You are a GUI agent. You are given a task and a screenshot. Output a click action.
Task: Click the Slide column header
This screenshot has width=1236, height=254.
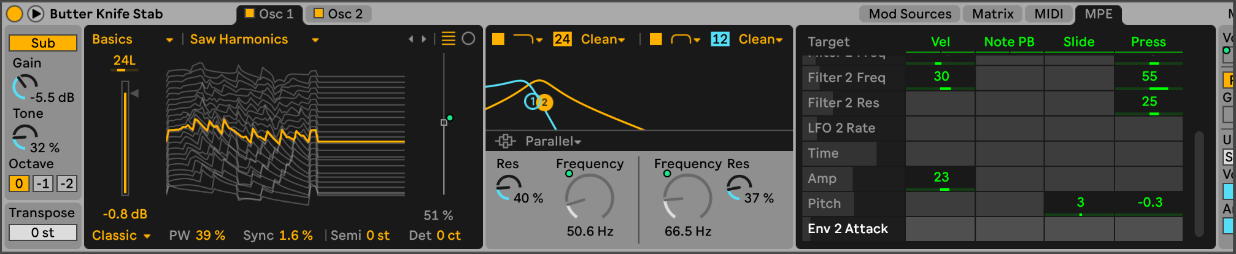coord(1079,42)
